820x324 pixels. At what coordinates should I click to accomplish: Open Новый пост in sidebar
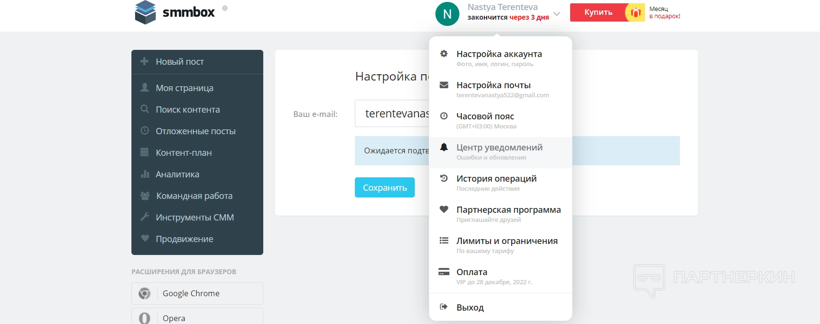tap(197, 62)
